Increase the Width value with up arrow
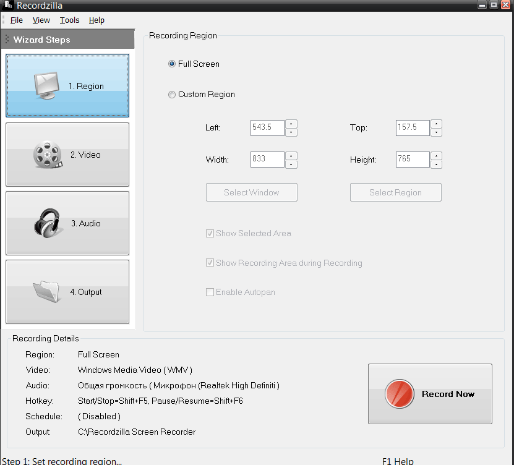Viewport: 514px width, 465px height. [x=291, y=156]
